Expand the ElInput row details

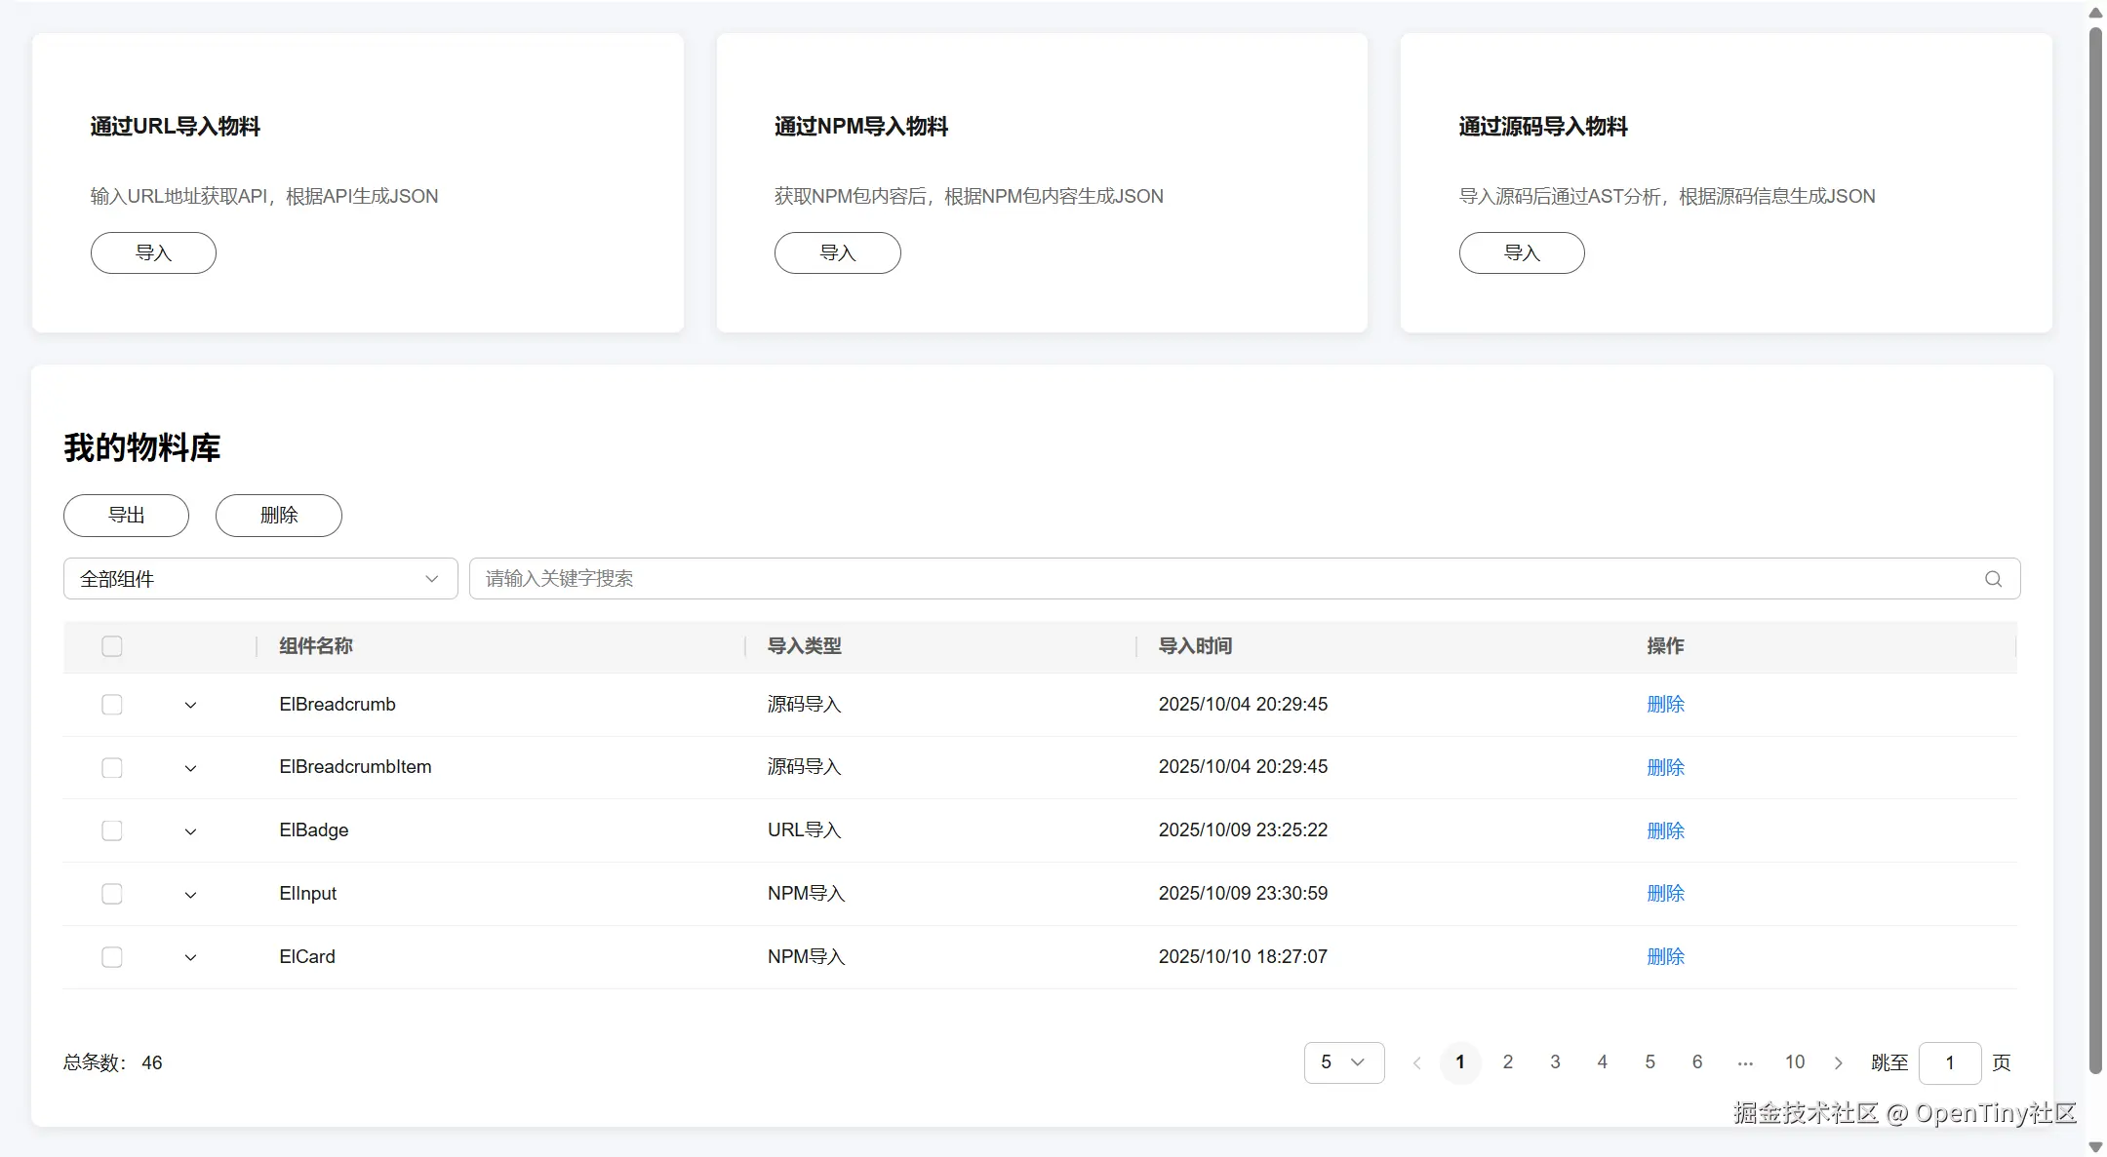click(190, 895)
